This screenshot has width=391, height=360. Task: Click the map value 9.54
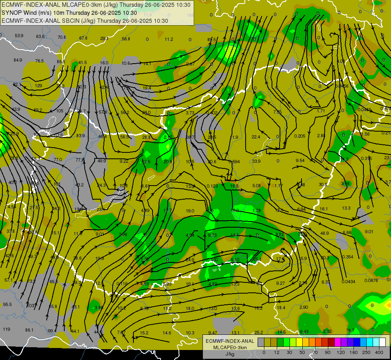point(300,161)
